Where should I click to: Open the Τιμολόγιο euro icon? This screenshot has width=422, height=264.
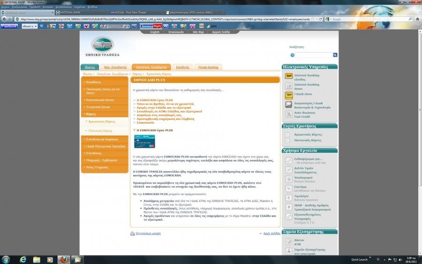[x=289, y=198]
